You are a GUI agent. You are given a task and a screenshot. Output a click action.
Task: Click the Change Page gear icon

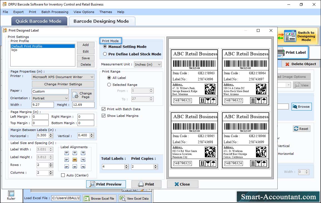[76, 95]
